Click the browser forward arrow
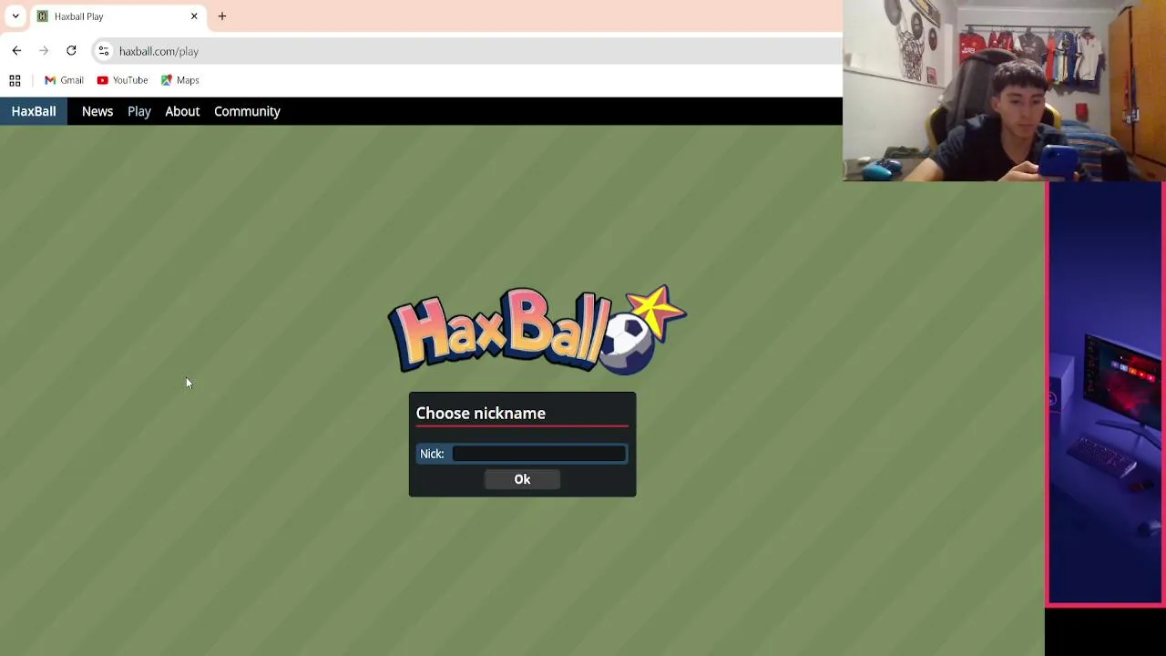This screenshot has height=656, width=1166. pyautogui.click(x=44, y=51)
